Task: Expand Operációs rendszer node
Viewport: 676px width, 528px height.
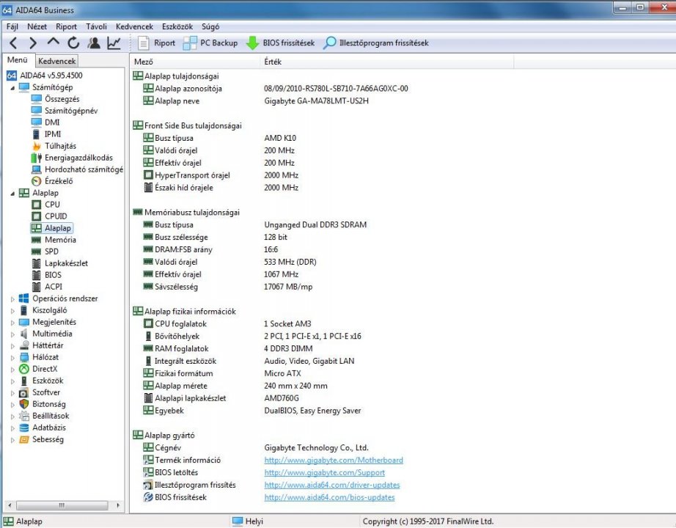Action: (x=12, y=298)
